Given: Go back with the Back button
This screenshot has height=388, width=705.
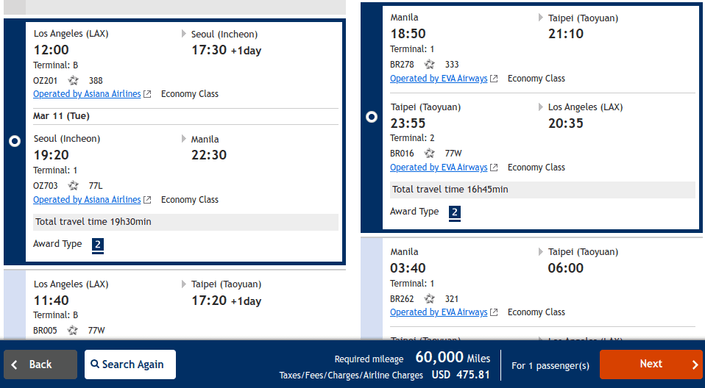Looking at the screenshot, I should (40, 364).
